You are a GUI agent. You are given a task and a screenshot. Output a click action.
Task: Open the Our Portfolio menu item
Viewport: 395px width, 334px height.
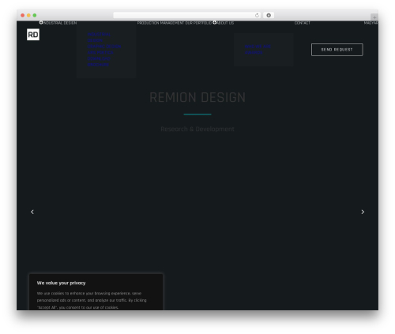198,23
